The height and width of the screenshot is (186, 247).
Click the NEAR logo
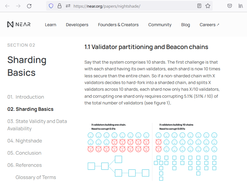[x=19, y=25]
